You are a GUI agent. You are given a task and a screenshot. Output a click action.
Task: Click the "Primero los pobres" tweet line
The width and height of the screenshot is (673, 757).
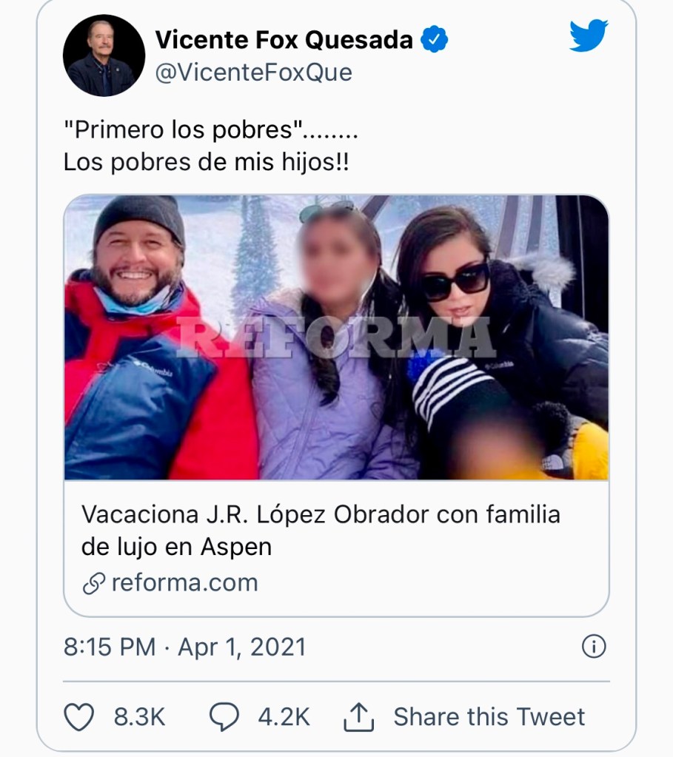click(x=210, y=129)
